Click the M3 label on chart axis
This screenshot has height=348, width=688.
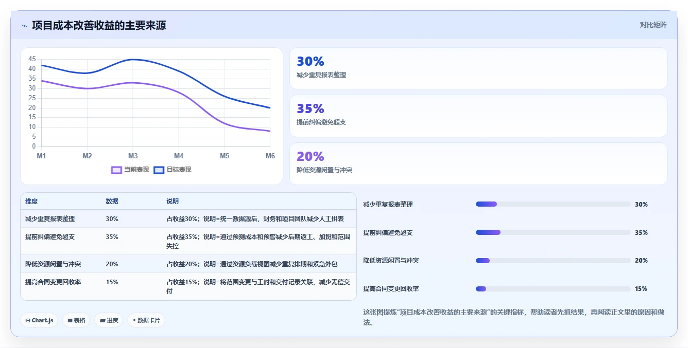click(x=133, y=156)
